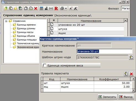Select the 50.00 coefficient cell
This screenshot has width=136, height=101.
(112, 83)
